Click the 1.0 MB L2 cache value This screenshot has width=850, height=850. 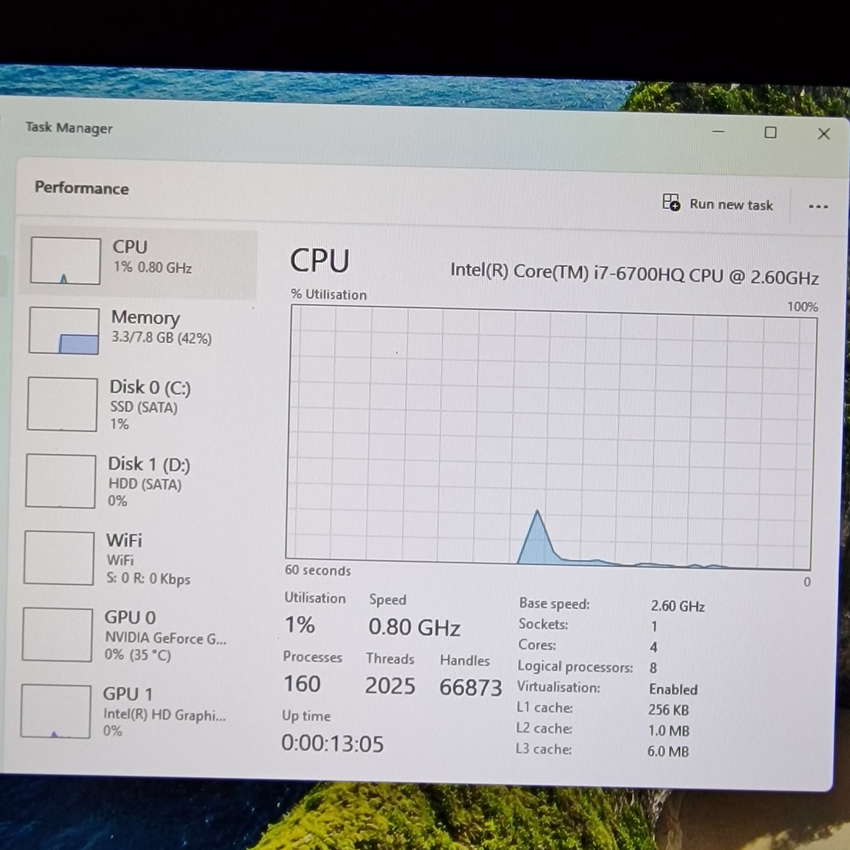coord(668,731)
